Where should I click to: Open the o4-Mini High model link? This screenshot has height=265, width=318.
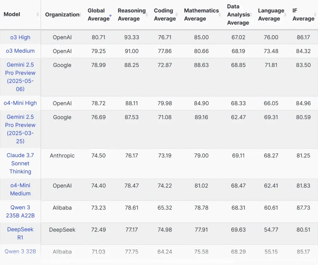(20, 103)
